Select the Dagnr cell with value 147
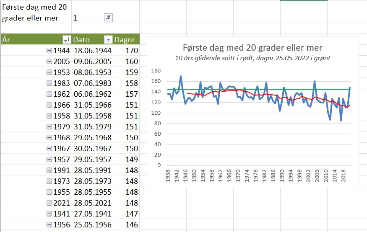Viewport: 367px width, 232px height. [x=126, y=214]
